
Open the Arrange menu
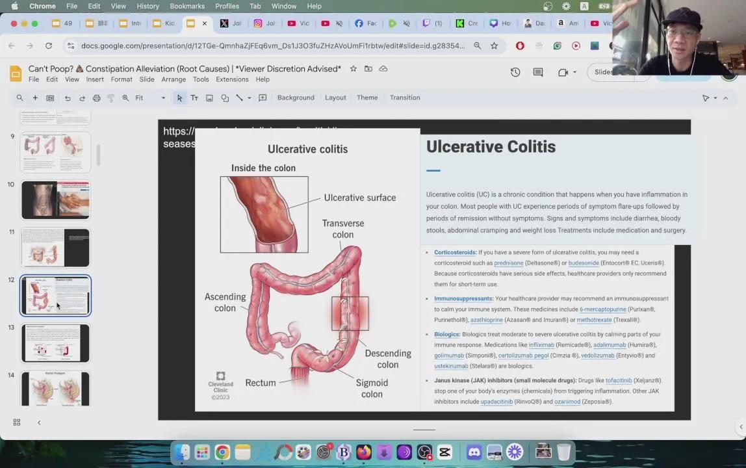pos(173,79)
